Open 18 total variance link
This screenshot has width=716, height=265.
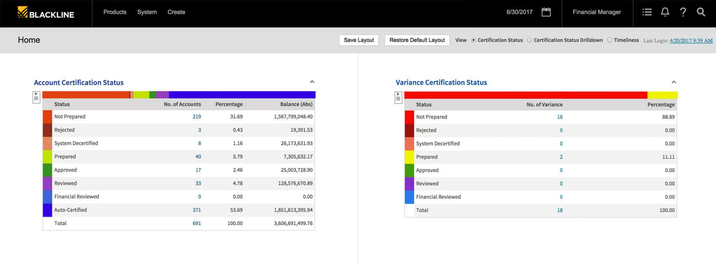(560, 210)
